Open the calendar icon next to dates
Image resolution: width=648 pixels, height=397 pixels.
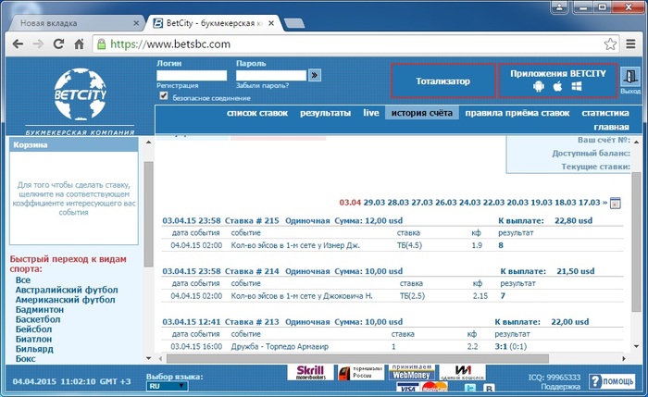[616, 203]
